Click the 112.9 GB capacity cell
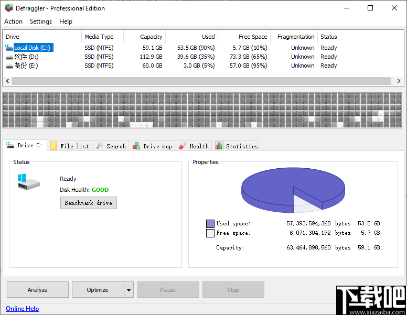 click(x=151, y=57)
